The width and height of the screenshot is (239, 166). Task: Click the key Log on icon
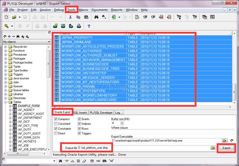pyautogui.click(x=6, y=26)
